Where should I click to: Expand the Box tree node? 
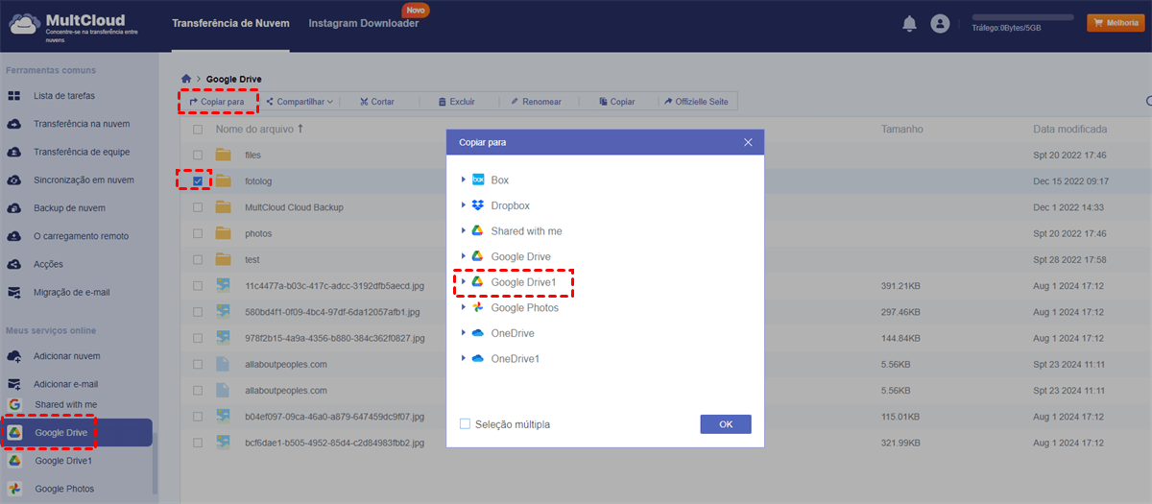point(463,180)
